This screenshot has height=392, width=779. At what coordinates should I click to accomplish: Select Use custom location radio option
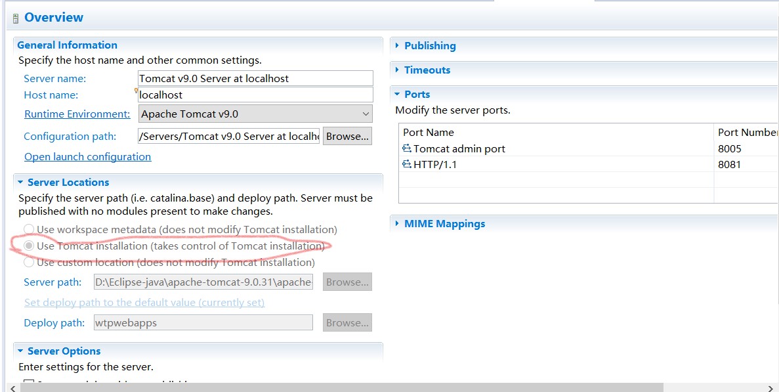coord(29,262)
